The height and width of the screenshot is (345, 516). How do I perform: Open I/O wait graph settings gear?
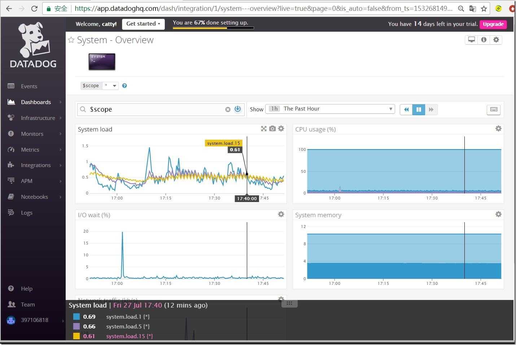281,214
